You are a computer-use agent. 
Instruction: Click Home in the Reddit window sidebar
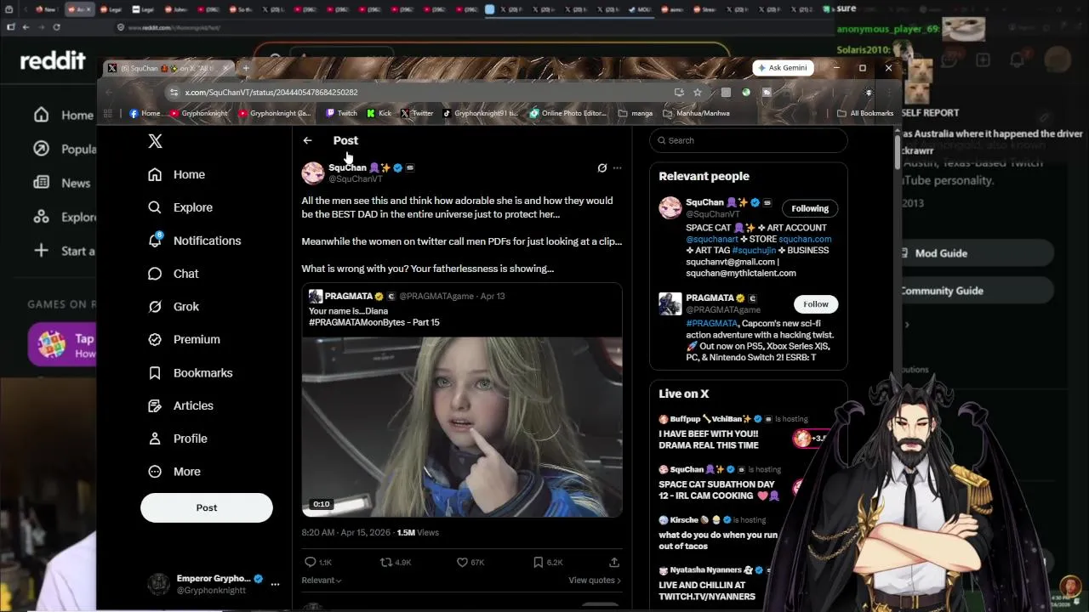pos(64,115)
